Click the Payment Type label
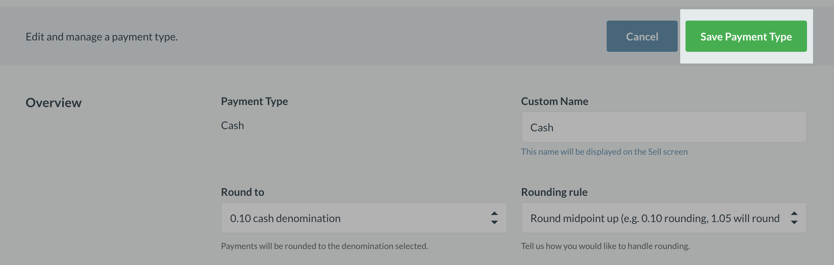The width and height of the screenshot is (834, 265). coord(254,101)
